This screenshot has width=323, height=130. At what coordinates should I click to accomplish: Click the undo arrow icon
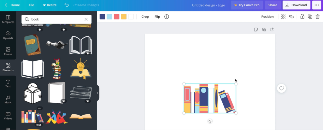pos(66,5)
